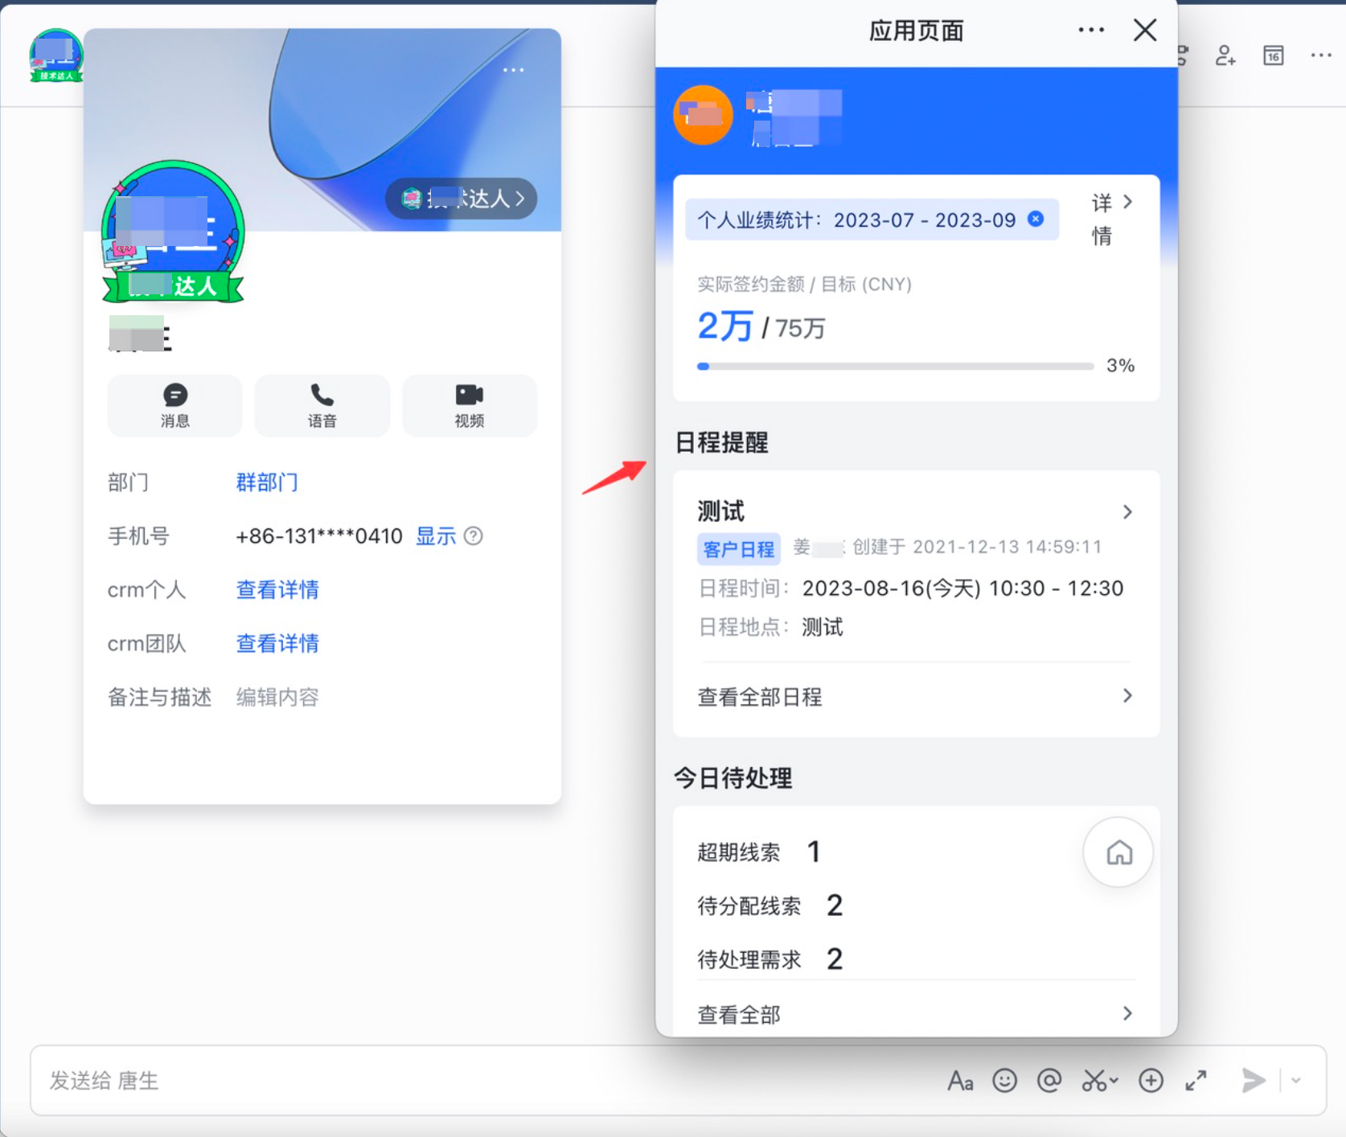1346x1137 pixels.
Task: Click 显示 to reveal phone number
Action: [436, 536]
